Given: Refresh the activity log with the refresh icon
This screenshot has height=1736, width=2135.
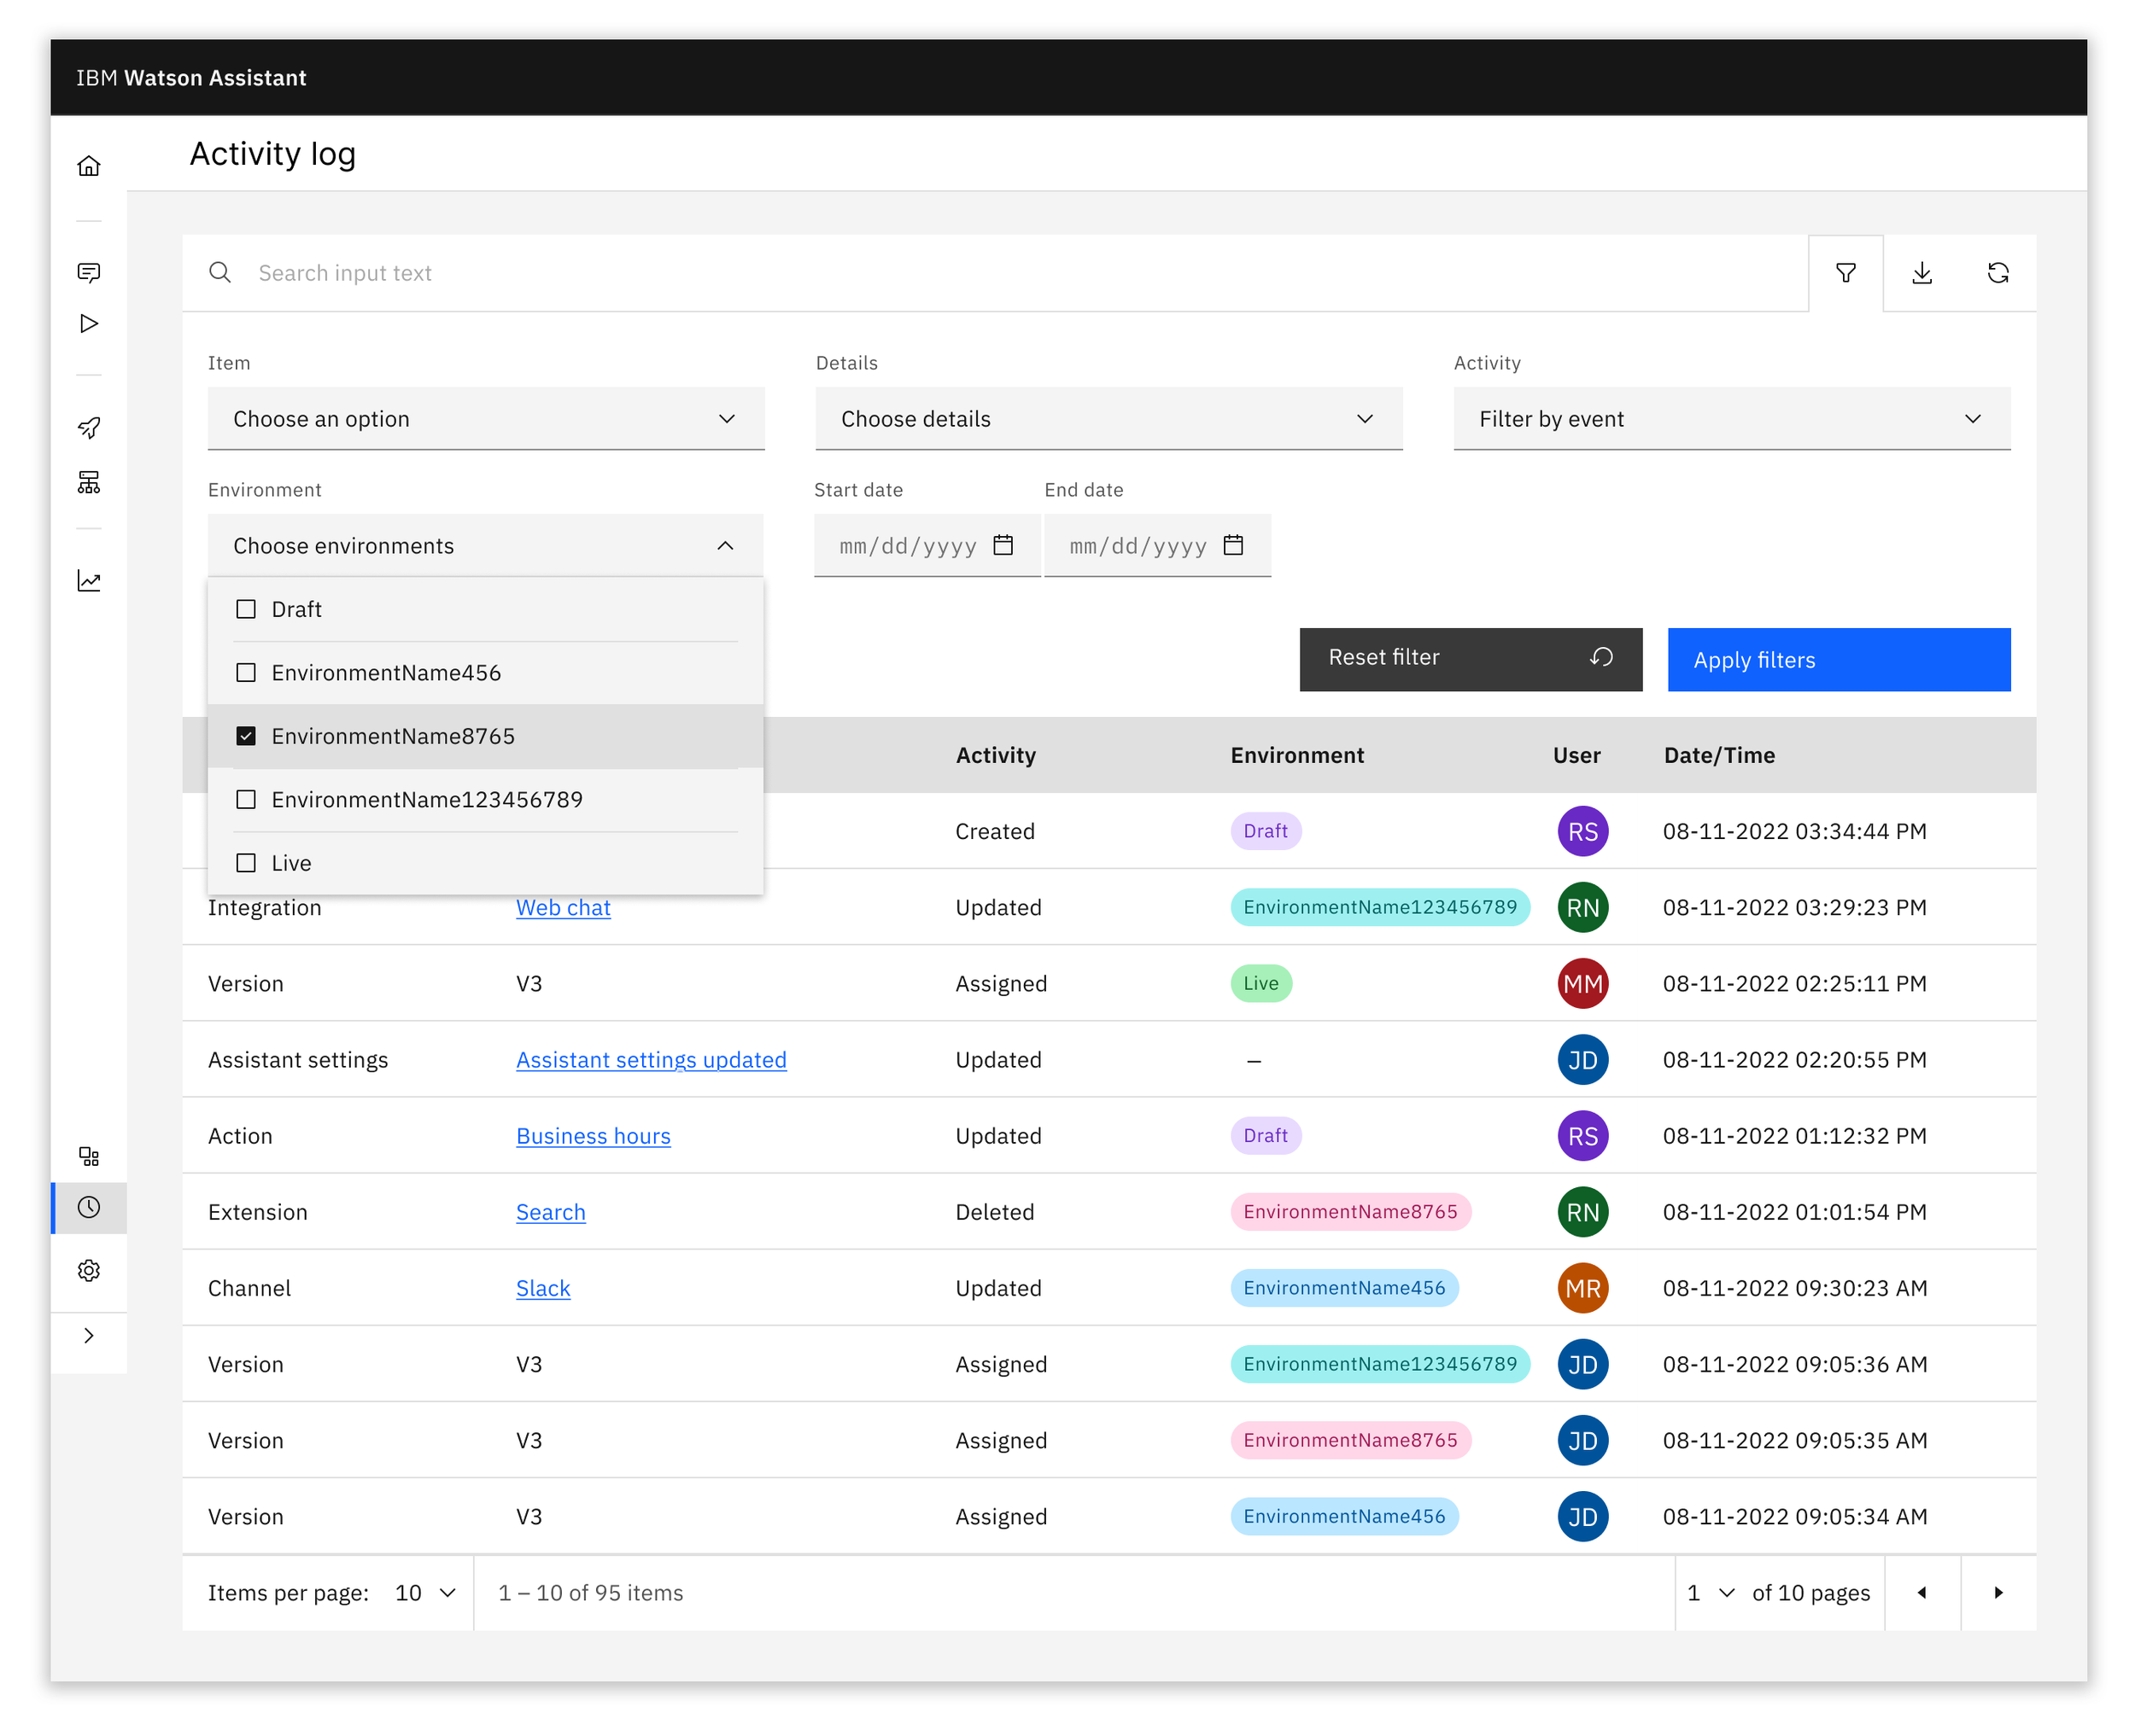Looking at the screenshot, I should pos(1998,272).
